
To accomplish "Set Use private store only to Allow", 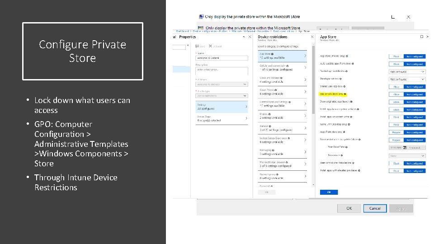I will (x=396, y=94).
